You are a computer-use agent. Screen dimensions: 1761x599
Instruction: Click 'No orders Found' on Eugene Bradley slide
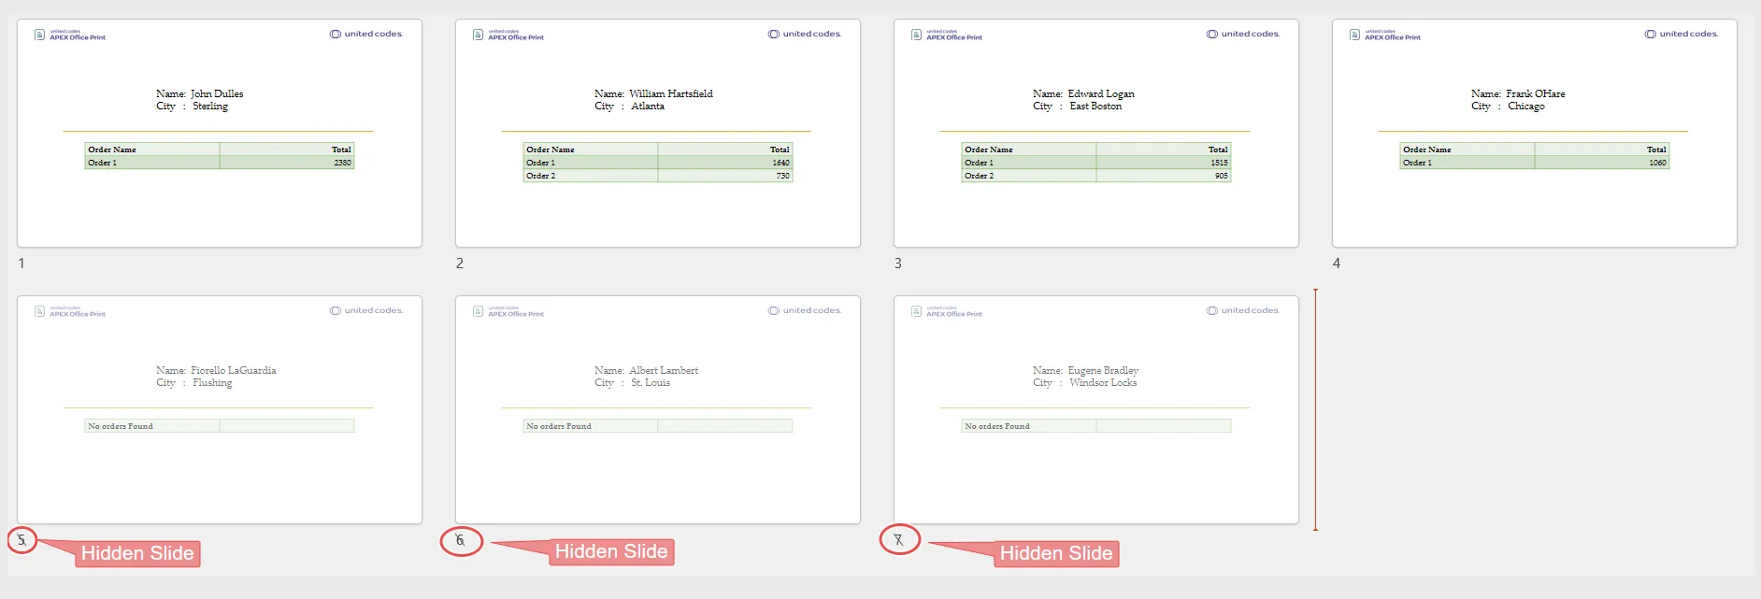point(997,426)
